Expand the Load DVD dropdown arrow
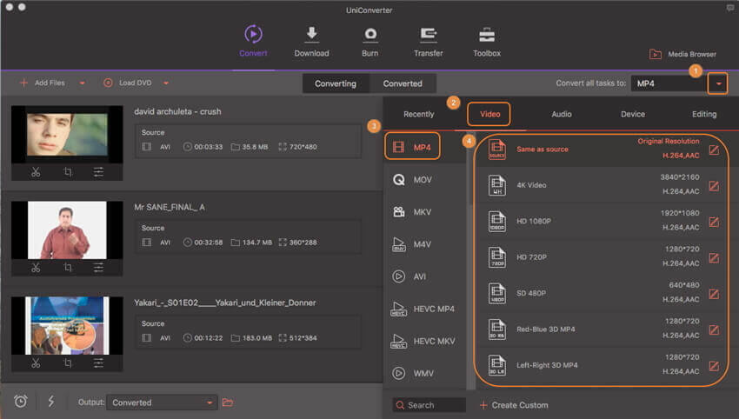This screenshot has width=739, height=419. click(x=166, y=83)
